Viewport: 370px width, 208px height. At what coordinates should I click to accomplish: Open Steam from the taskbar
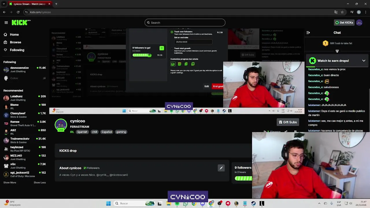pyautogui.click(x=253, y=203)
